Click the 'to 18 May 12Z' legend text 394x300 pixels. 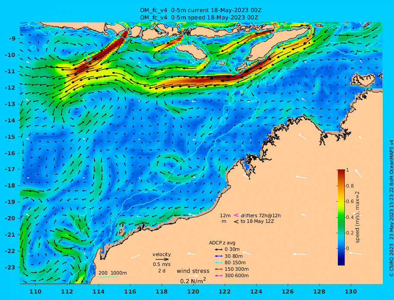click(x=257, y=222)
